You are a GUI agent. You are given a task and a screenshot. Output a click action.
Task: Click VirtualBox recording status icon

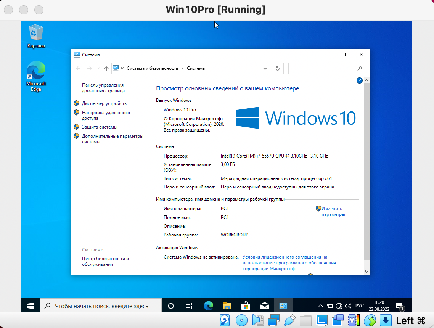click(338, 320)
